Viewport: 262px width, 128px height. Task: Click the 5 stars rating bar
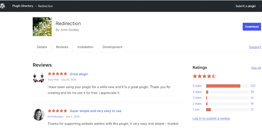pyautogui.click(x=227, y=86)
